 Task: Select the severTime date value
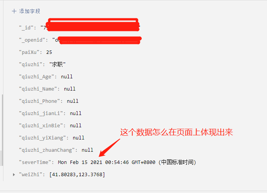coord(127,162)
